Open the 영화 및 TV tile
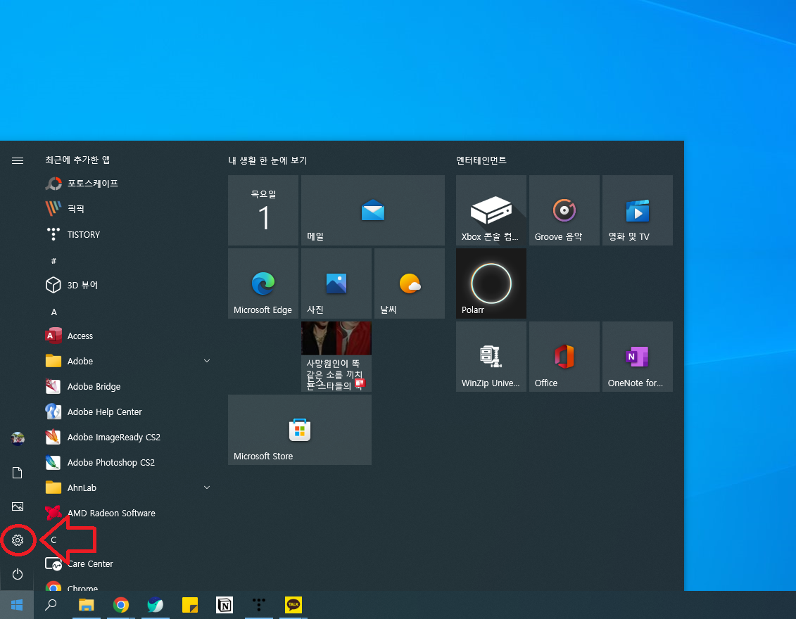This screenshot has width=796, height=619. click(x=637, y=210)
